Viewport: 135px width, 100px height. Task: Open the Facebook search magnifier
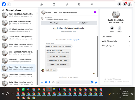click(x=9, y=4)
